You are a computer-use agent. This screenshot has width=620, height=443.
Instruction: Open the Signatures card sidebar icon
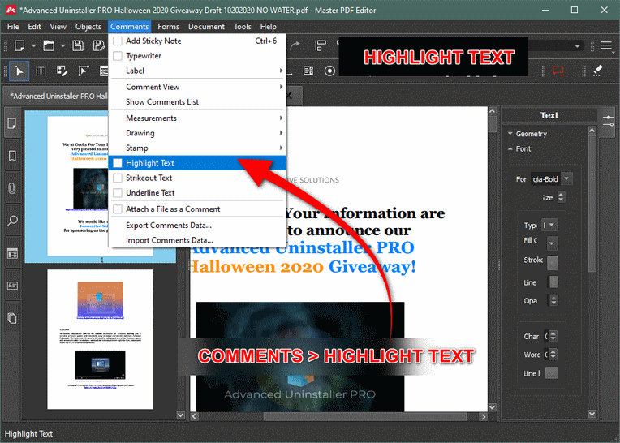coord(12,286)
